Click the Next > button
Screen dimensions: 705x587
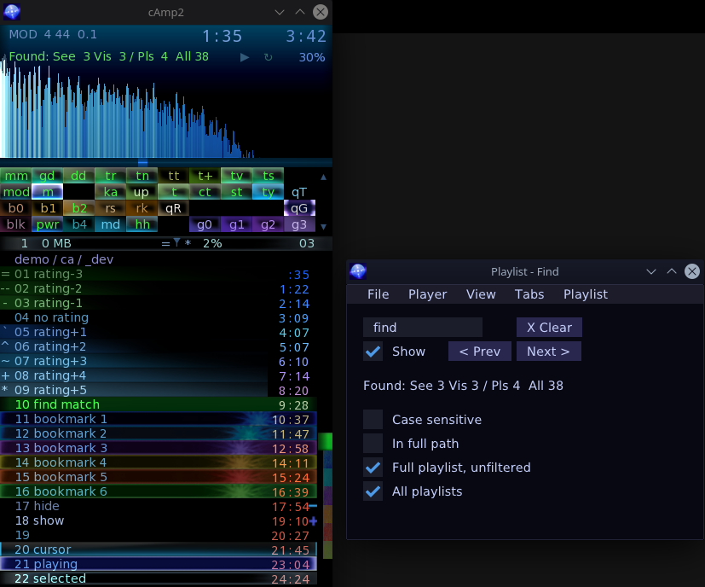[548, 352]
